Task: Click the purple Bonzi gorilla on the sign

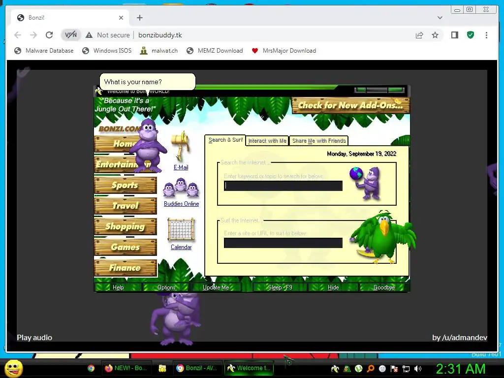Action: pyautogui.click(x=148, y=145)
